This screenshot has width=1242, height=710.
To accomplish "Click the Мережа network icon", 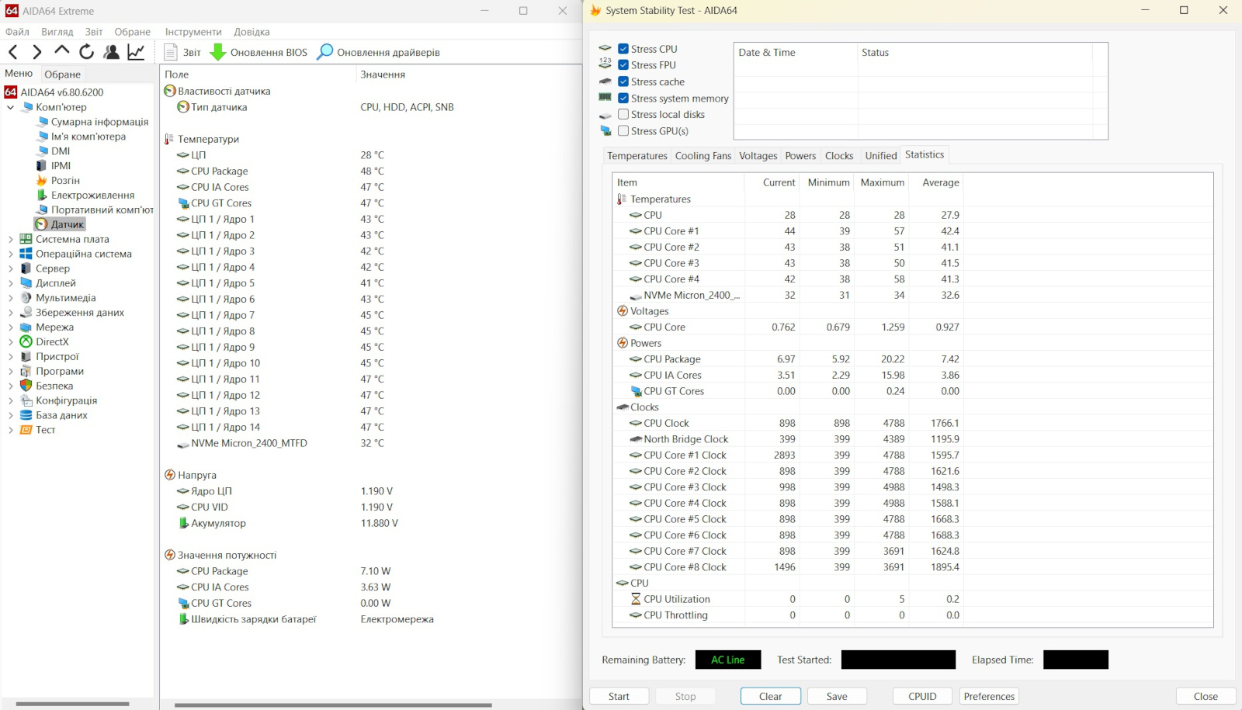I will point(26,327).
